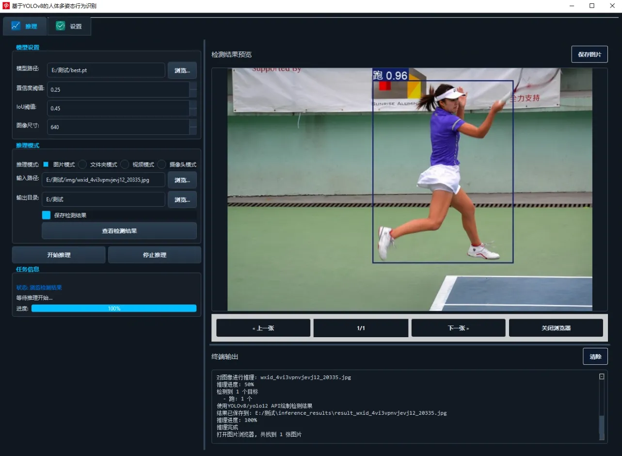Screen dimensions: 622x456
Task: Browse for the 模型路径 file
Action: [182, 70]
